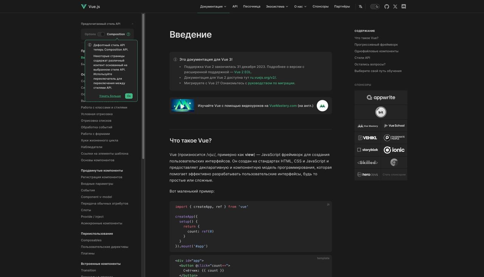Open Входные параметры sidebar page
Viewport: 484px width, 277px height.
click(97, 184)
